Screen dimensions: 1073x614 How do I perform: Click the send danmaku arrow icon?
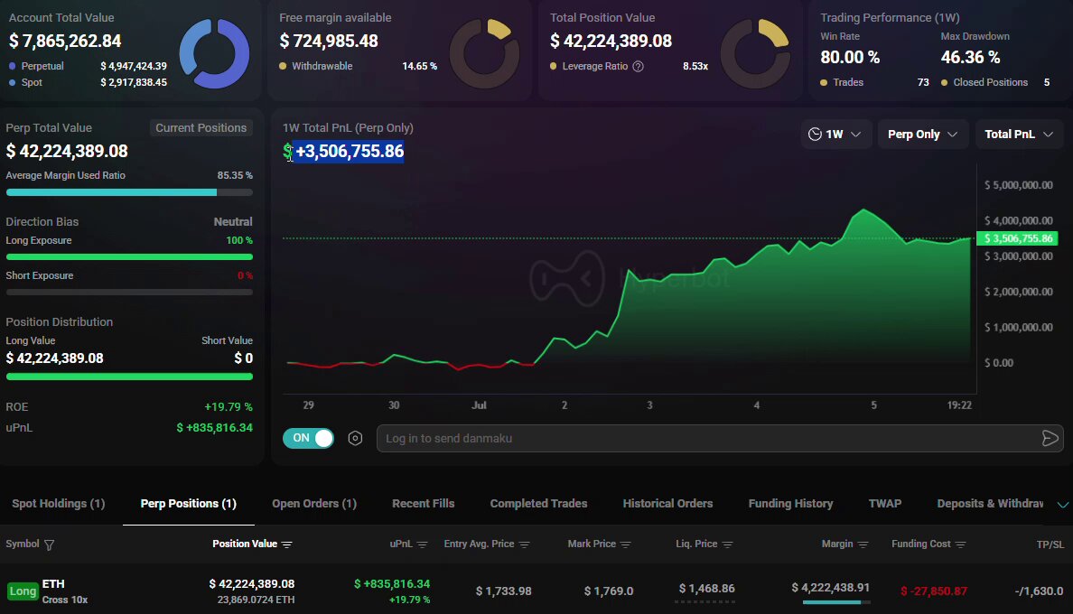(1050, 438)
